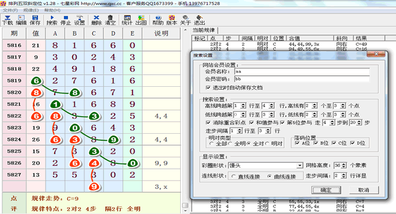Click the 会员密码 input field
This screenshot has height=214, width=396.
point(302,79)
